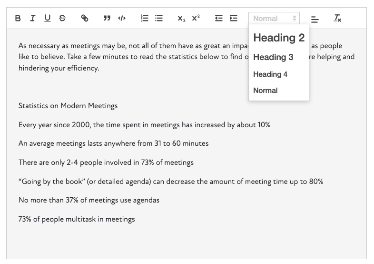Clear text formatting

(x=337, y=18)
